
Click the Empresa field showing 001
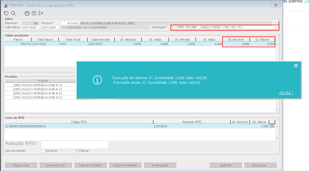pyautogui.click(x=31, y=23)
